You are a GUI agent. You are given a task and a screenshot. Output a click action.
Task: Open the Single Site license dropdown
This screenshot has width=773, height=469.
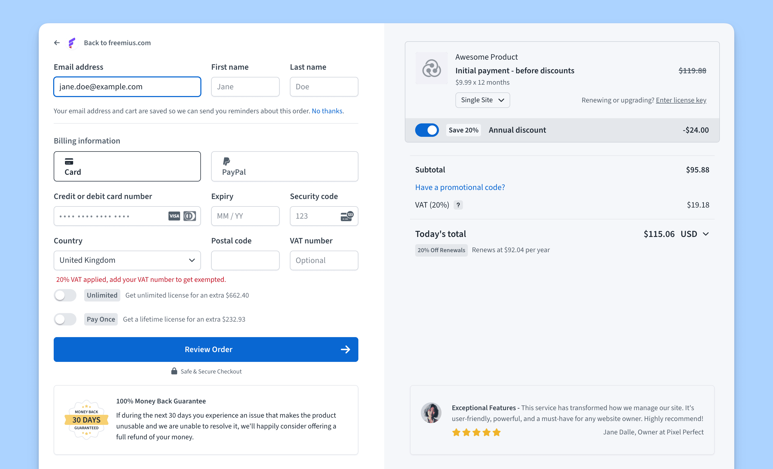[x=483, y=100]
